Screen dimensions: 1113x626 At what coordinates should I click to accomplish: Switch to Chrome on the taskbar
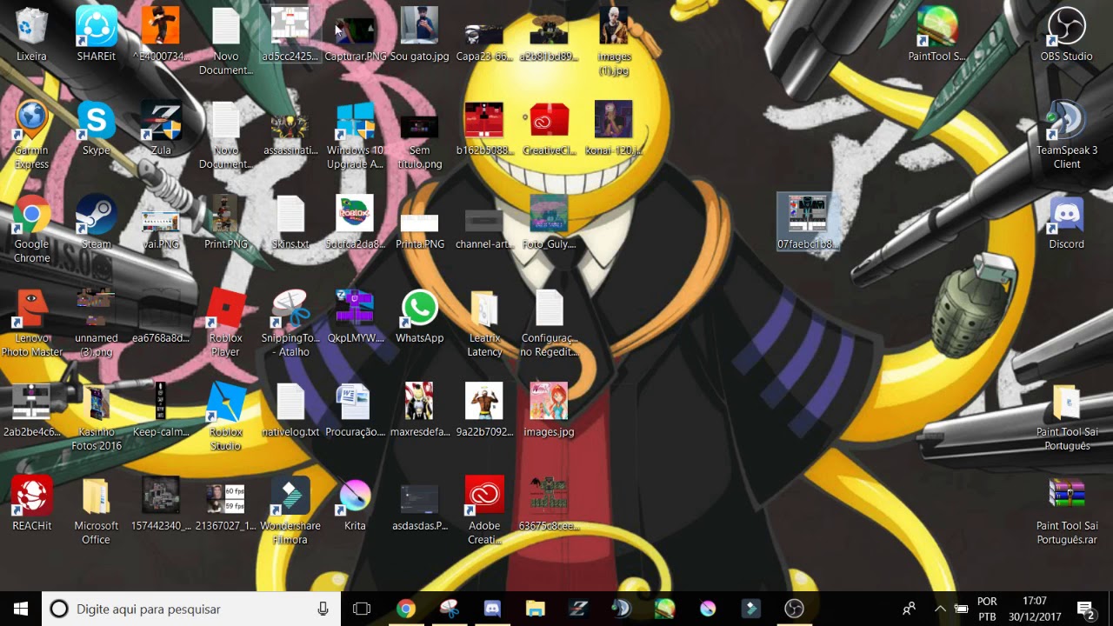(x=406, y=609)
